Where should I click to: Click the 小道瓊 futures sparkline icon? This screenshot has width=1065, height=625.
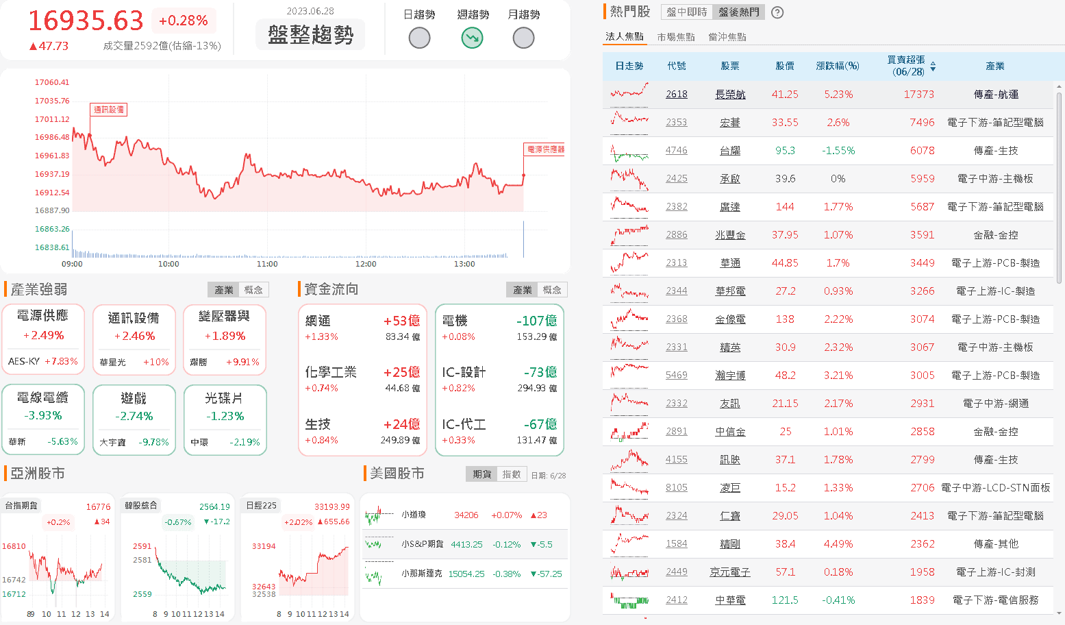(379, 515)
